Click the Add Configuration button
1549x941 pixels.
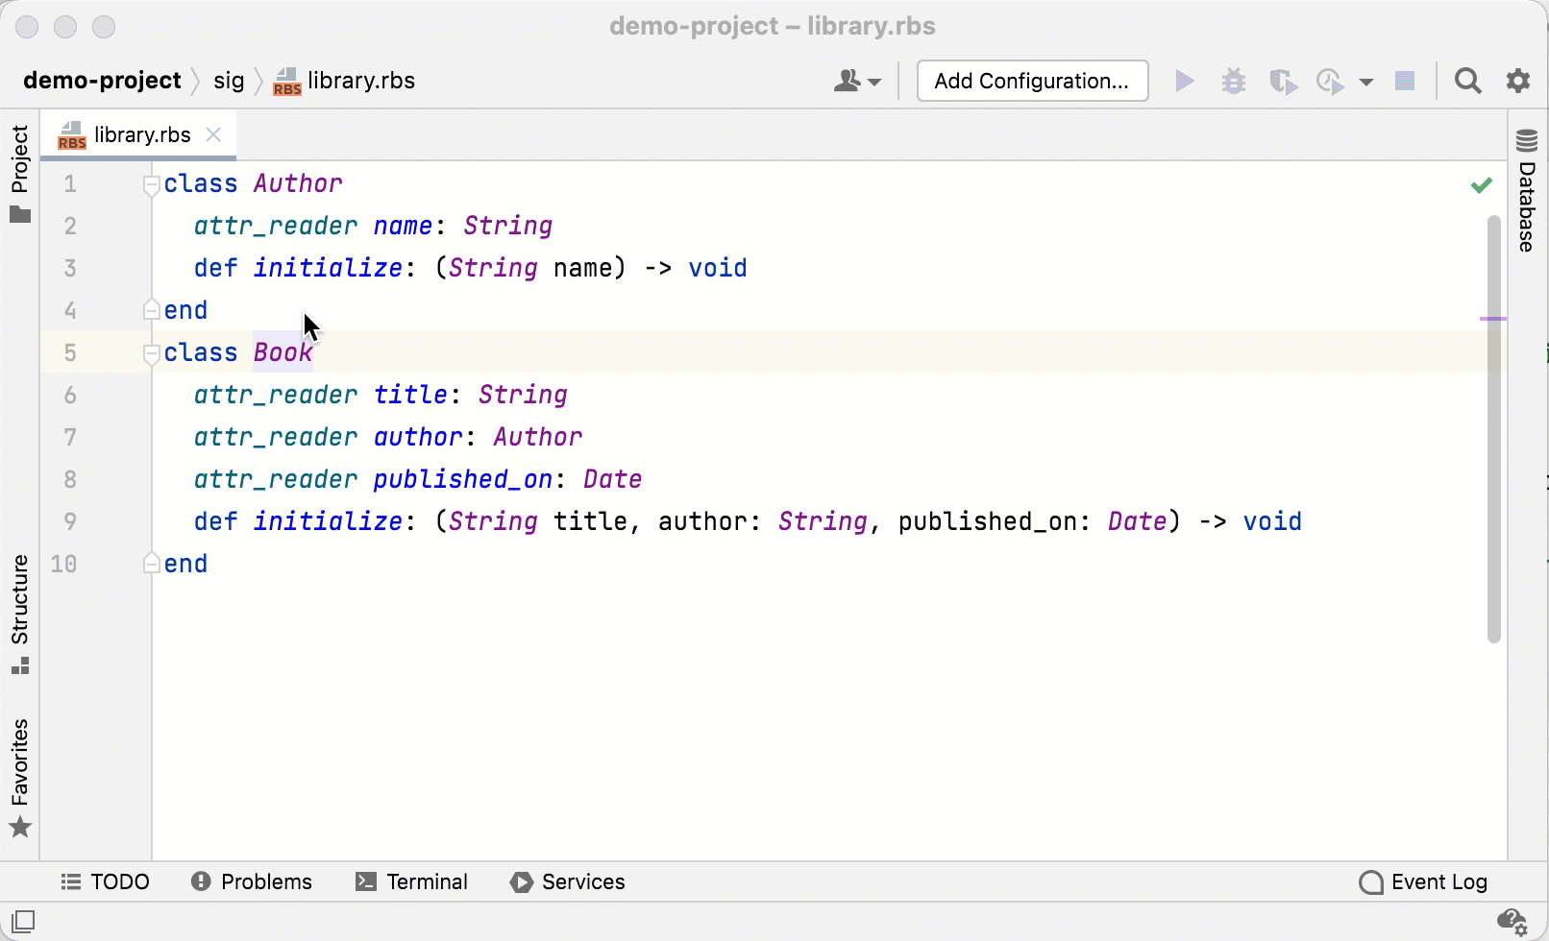(1032, 81)
